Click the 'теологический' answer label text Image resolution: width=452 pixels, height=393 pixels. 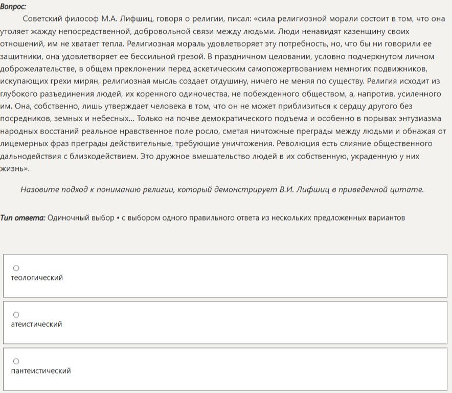pos(37,277)
